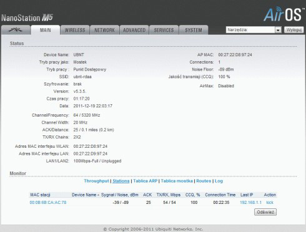Open the Throughput monitor link

(x=96, y=181)
